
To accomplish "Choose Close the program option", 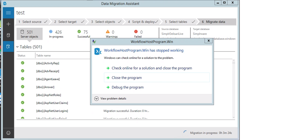I will point(157,77).
